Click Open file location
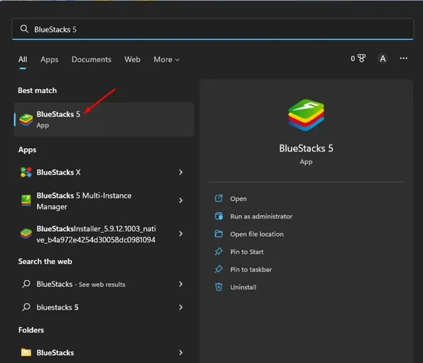Image resolution: width=423 pixels, height=363 pixels. (x=257, y=234)
